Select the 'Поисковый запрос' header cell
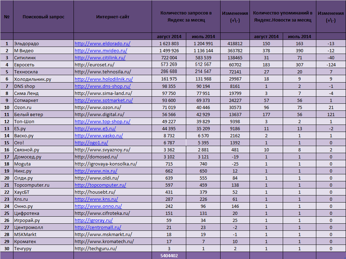Viewport: 346px width, 259px height. click(x=43, y=17)
